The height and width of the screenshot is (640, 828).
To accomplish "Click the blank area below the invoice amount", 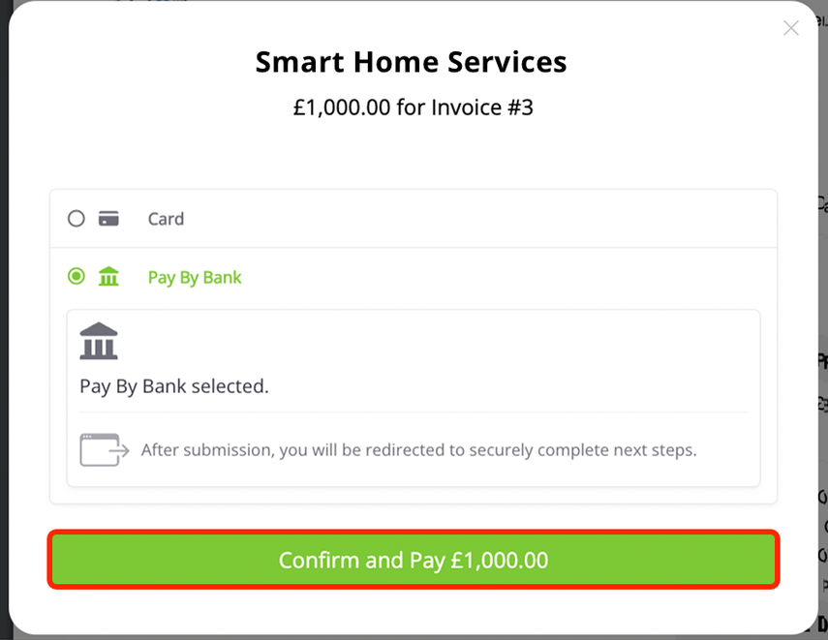I will pos(413,154).
